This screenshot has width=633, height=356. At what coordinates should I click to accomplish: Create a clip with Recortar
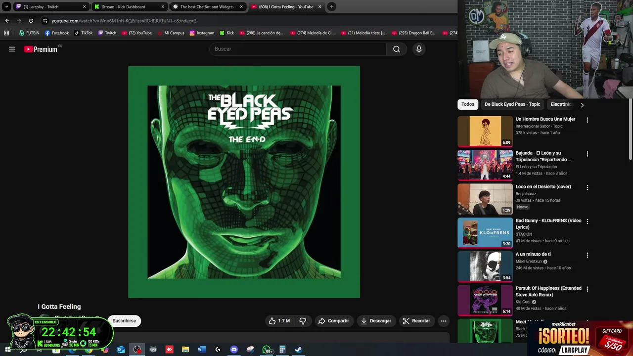(416, 321)
